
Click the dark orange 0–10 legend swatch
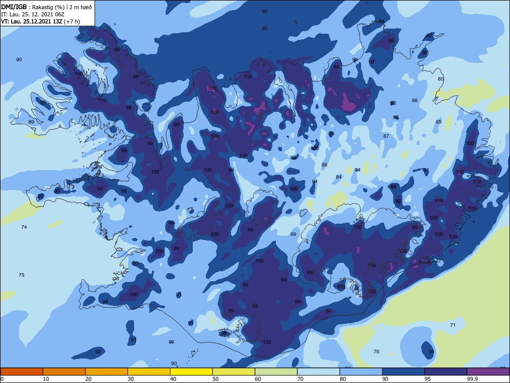(21, 372)
